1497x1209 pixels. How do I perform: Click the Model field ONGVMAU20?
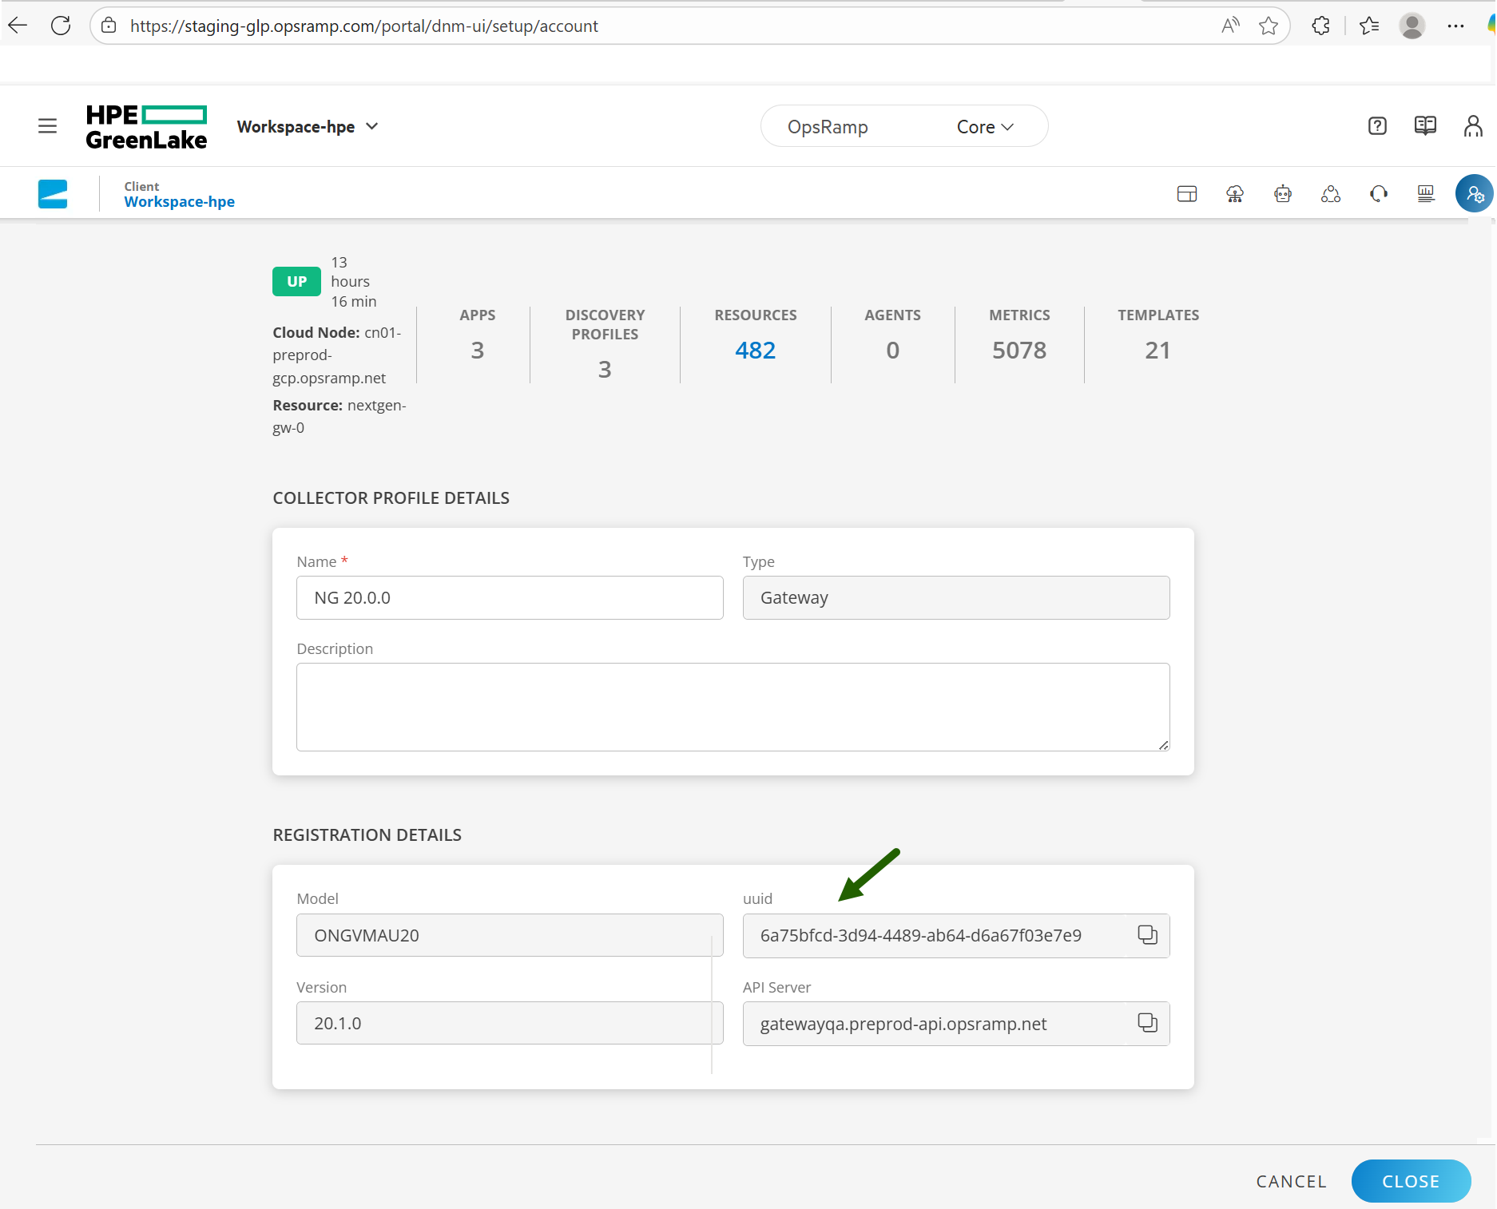click(510, 935)
